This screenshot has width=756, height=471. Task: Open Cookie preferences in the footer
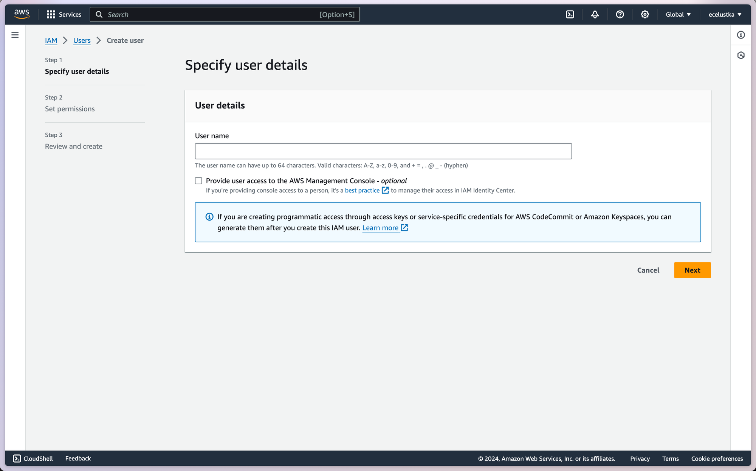tap(717, 459)
